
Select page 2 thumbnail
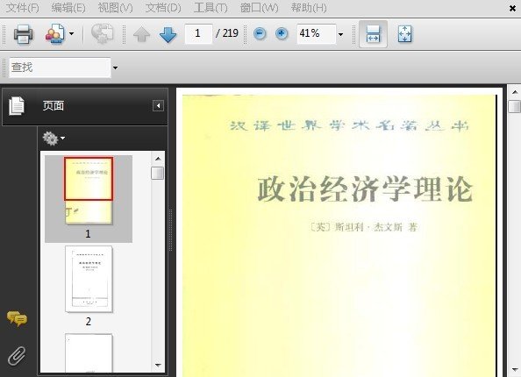click(x=89, y=279)
